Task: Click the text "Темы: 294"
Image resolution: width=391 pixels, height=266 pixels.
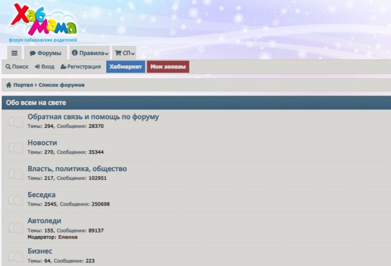Action: pos(40,126)
